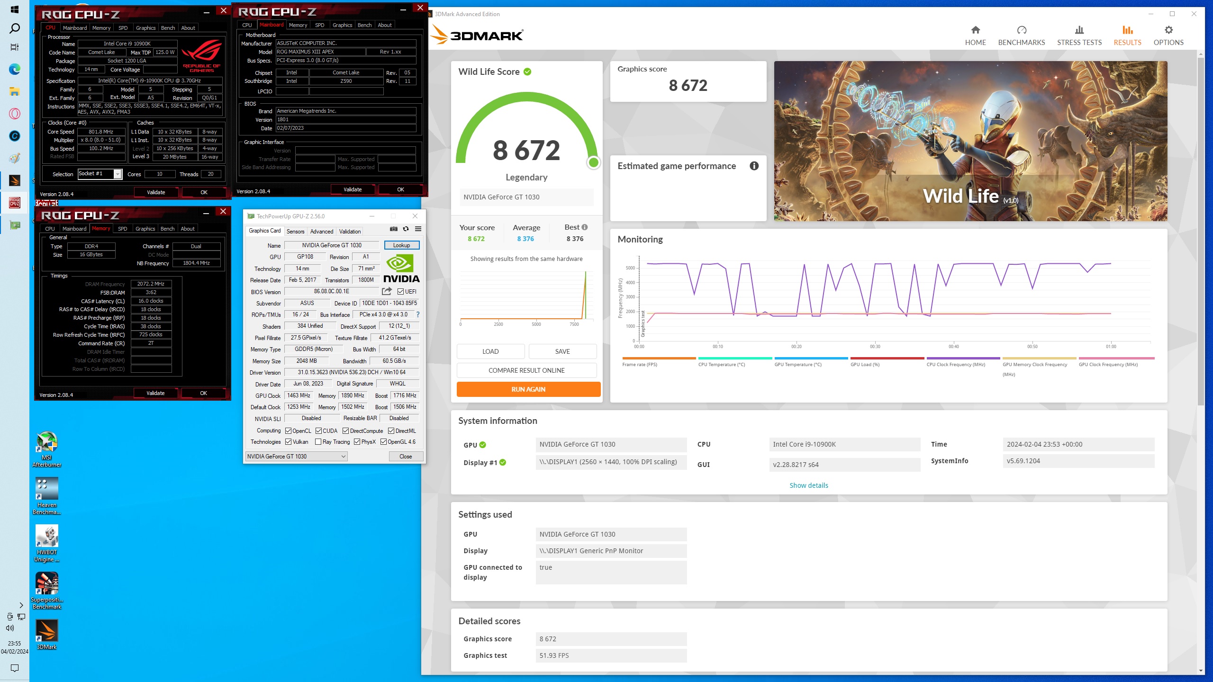Viewport: 1213px width, 682px height.
Task: Open 3DMark desktop shortcut
Action: pos(47,635)
